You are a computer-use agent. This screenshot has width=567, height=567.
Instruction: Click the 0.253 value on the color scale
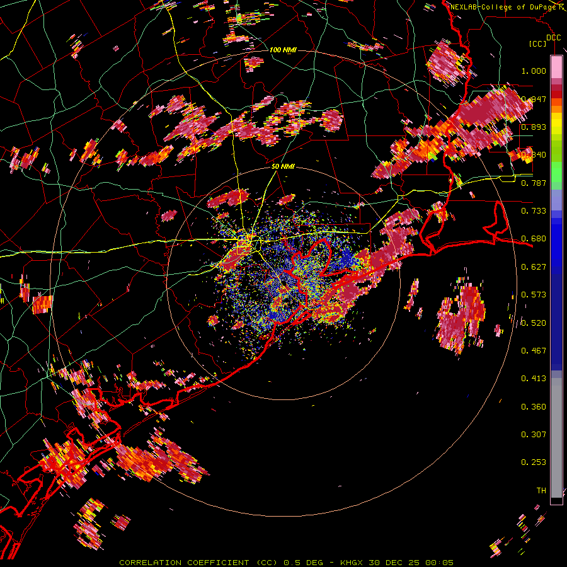(534, 462)
